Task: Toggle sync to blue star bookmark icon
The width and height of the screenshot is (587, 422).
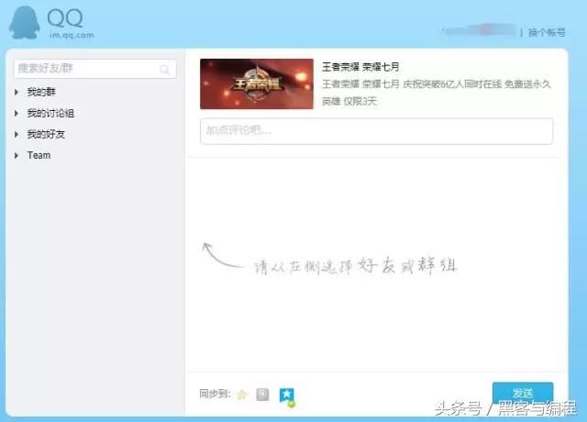Action: [x=287, y=396]
